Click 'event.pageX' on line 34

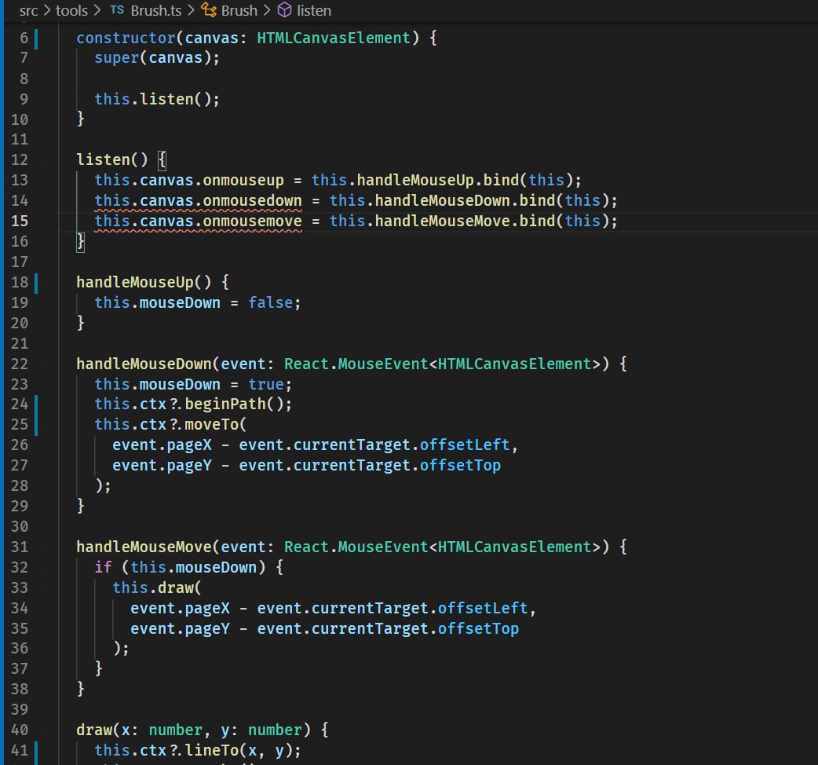(180, 609)
